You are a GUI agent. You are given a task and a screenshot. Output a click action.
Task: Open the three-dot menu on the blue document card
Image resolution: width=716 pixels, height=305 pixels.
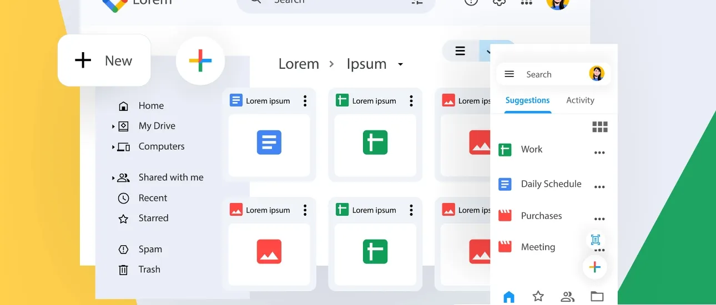click(305, 100)
